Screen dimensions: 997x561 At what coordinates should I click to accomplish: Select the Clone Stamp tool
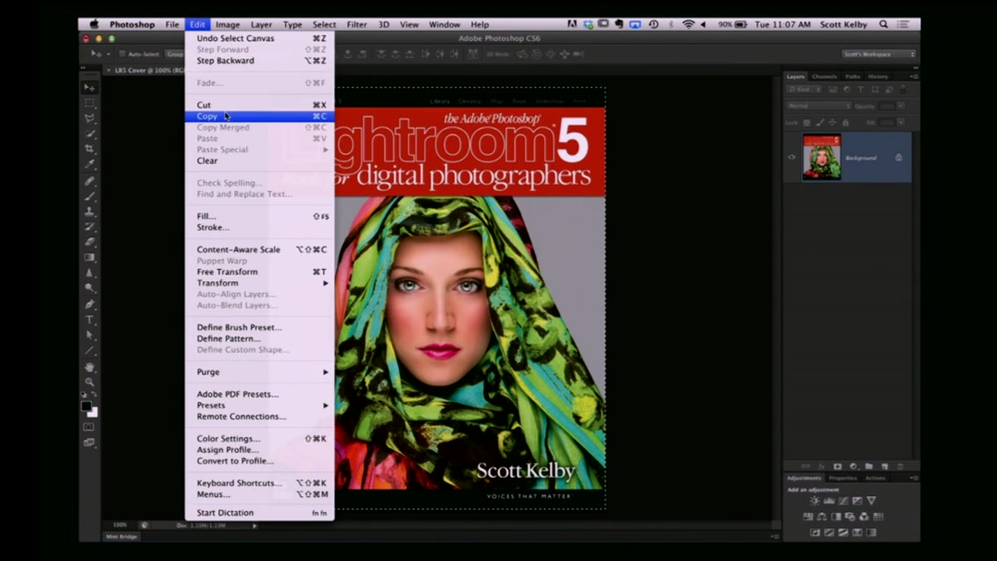click(89, 212)
